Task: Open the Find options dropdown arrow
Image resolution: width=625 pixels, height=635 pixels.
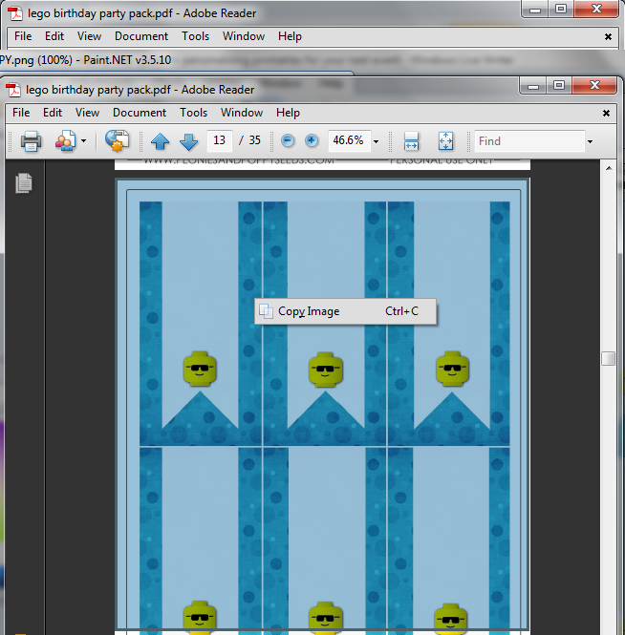Action: tap(590, 141)
